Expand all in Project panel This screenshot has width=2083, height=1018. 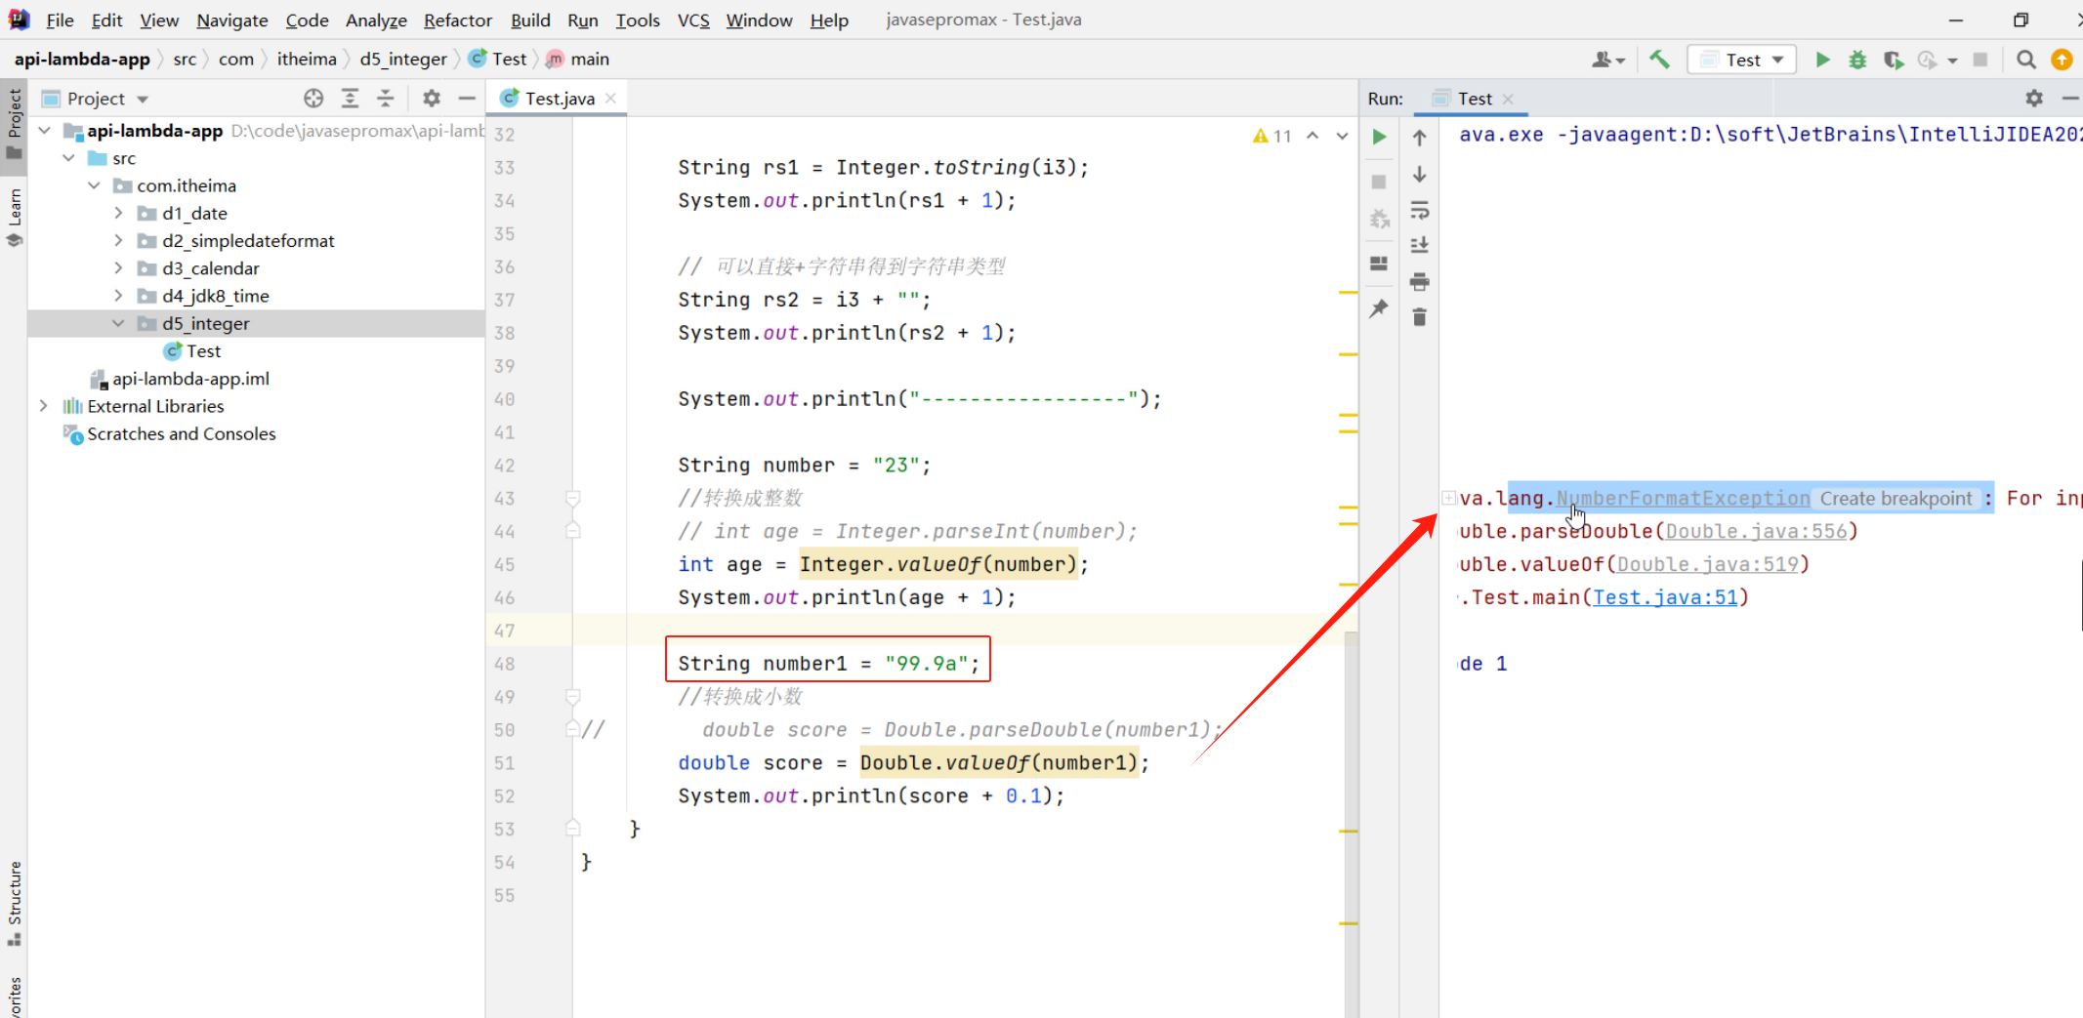[x=350, y=98]
